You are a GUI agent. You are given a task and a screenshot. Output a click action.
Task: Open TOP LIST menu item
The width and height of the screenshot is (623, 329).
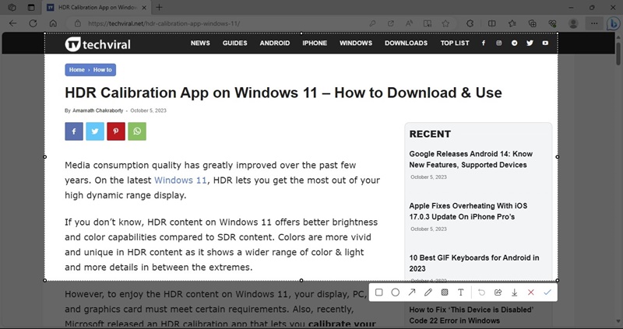tap(455, 43)
